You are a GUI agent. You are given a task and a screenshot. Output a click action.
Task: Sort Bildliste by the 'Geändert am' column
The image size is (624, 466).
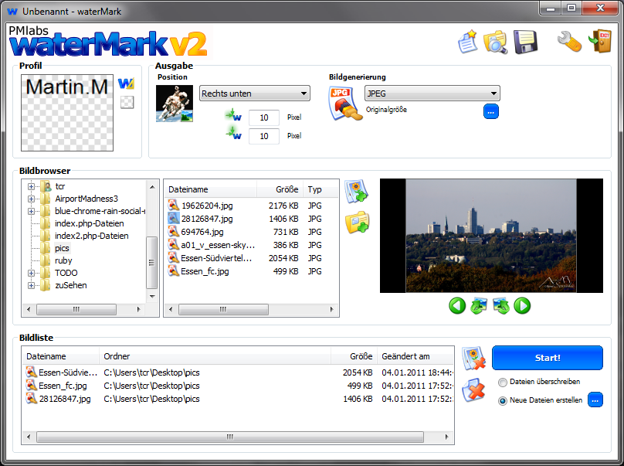[x=415, y=356]
